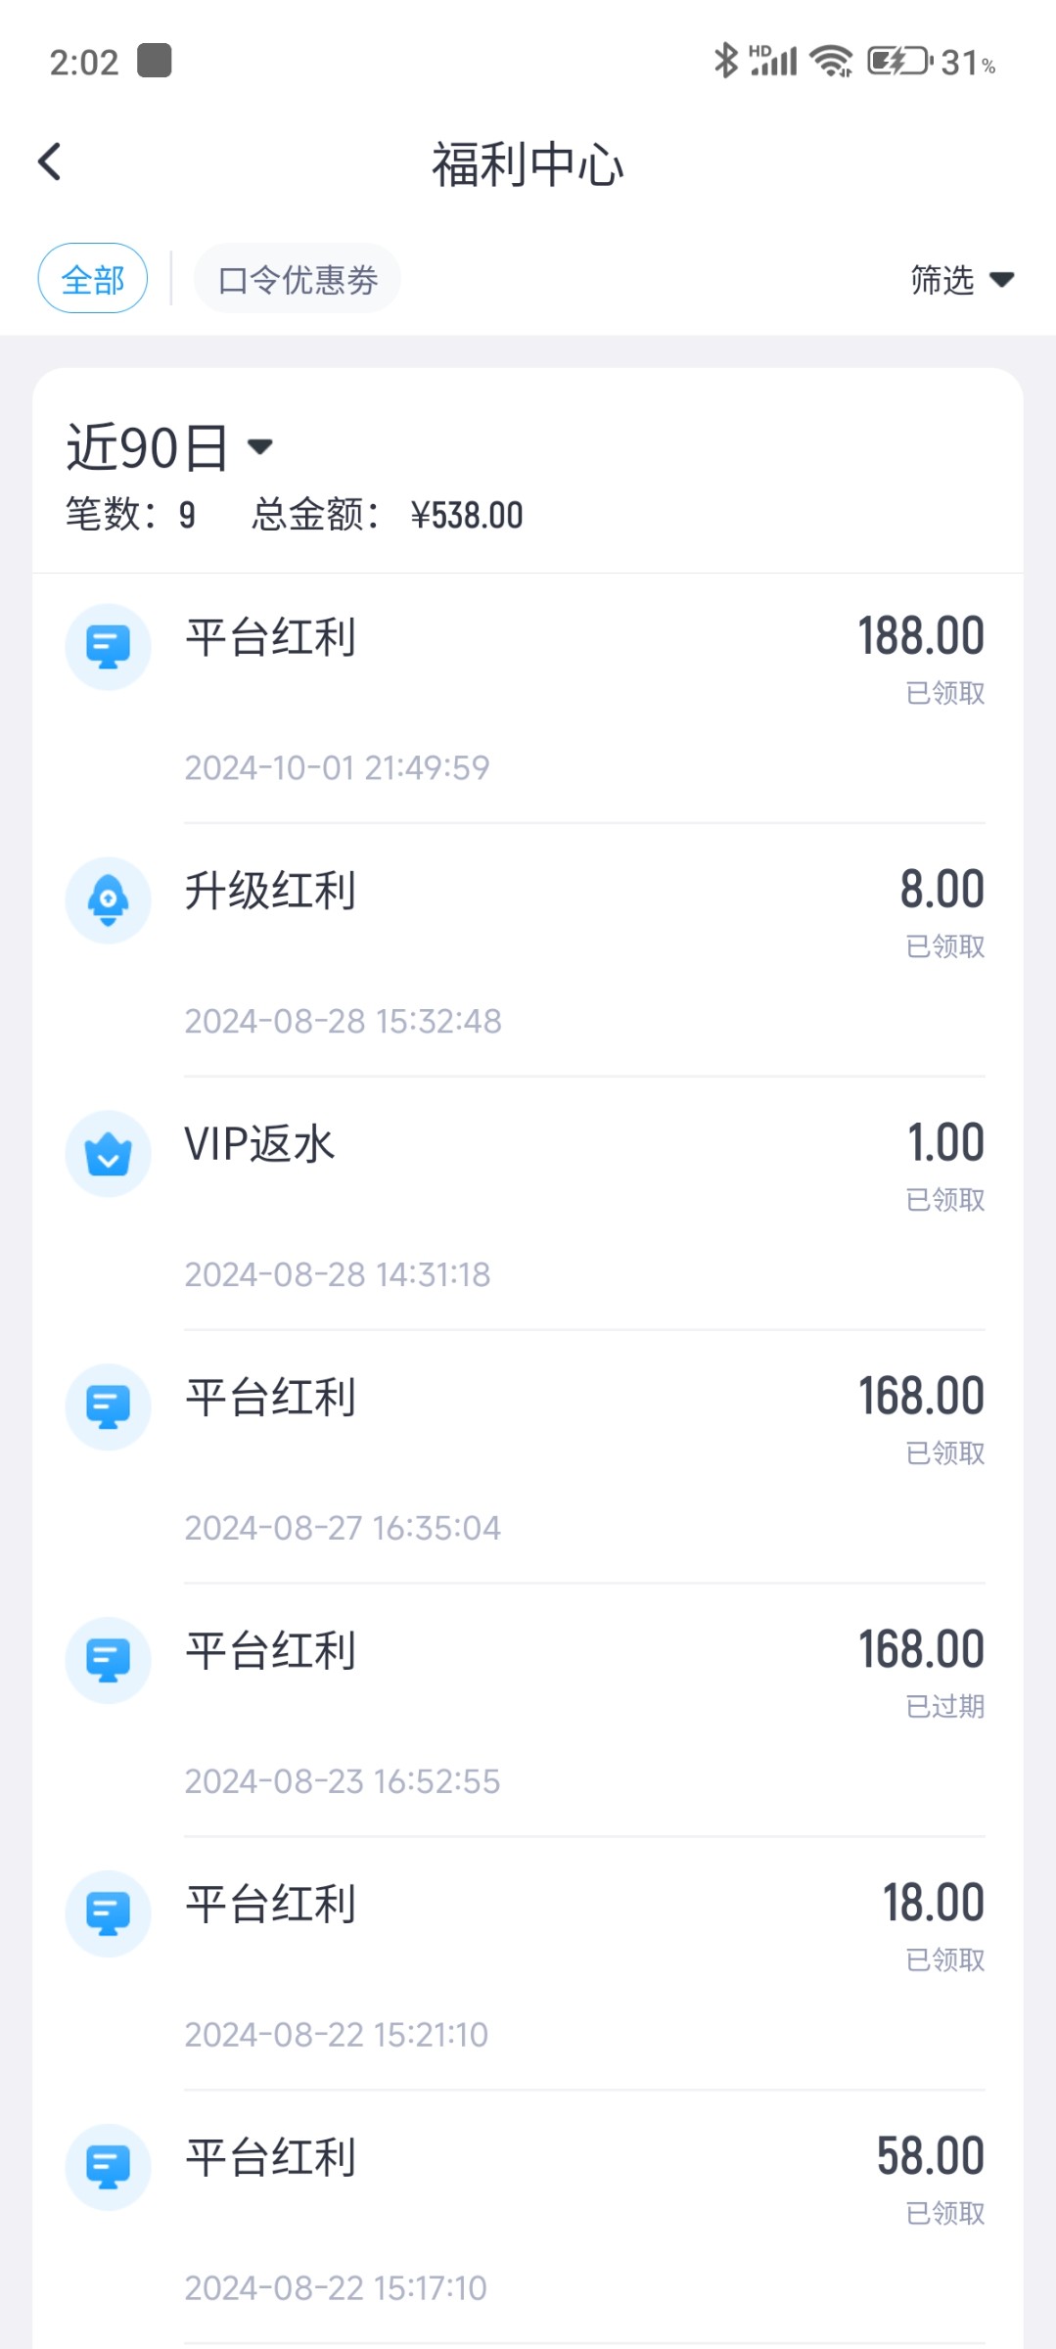Select the 全部 tab
Screen dimensions: 1056x2349
tap(93, 279)
